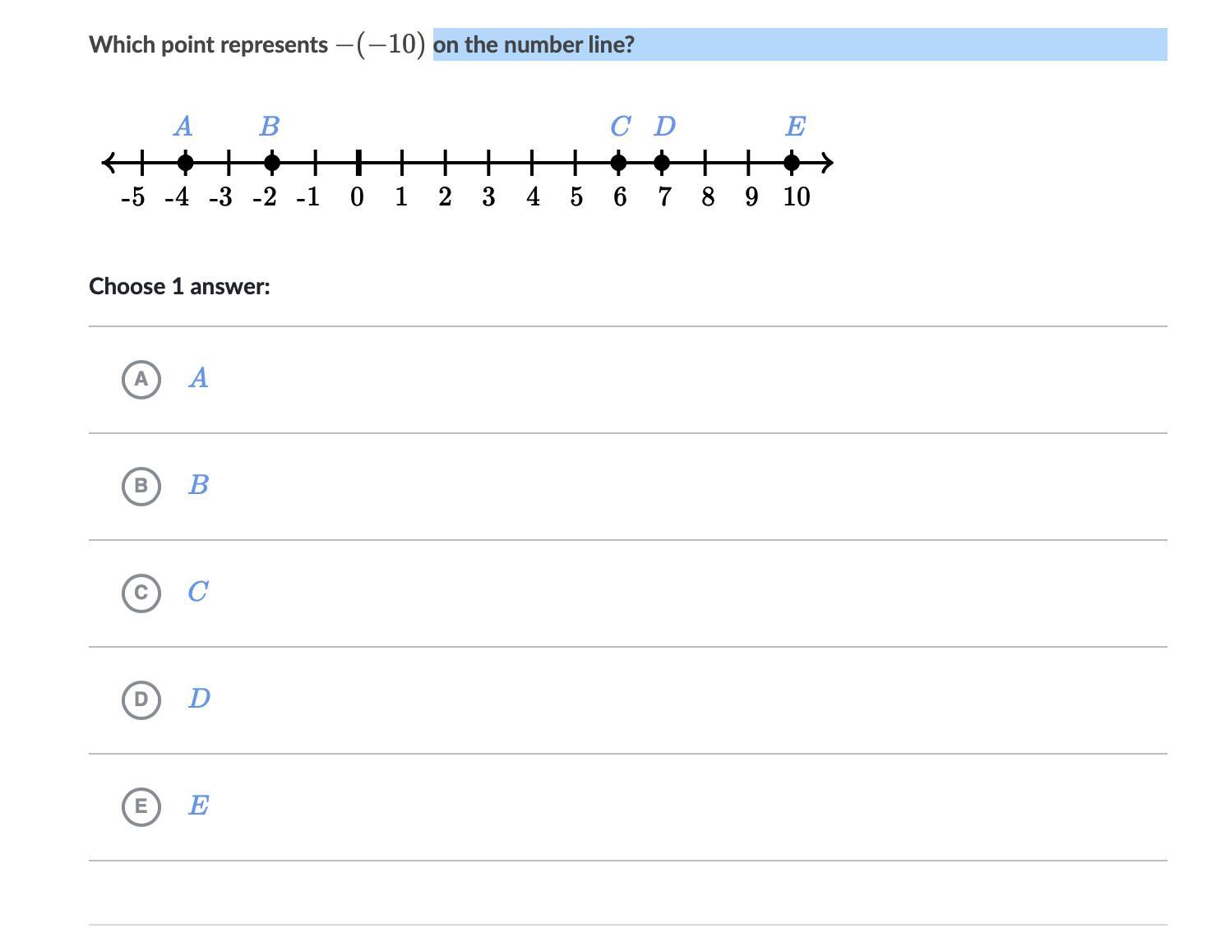Click the highlighted text "on the number line?"
This screenshot has height=942, width=1225.
pos(534,44)
